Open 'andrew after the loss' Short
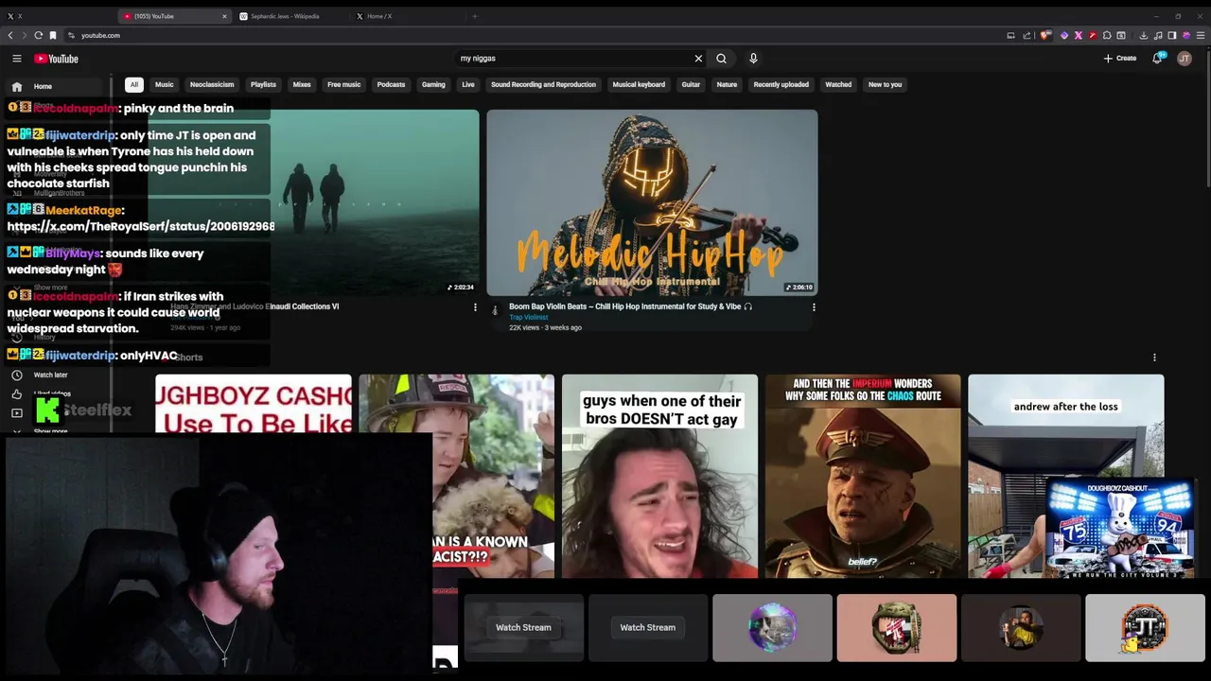This screenshot has width=1211, height=681. [1065, 426]
